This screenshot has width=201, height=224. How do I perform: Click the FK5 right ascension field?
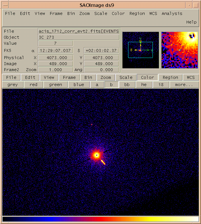(55, 50)
